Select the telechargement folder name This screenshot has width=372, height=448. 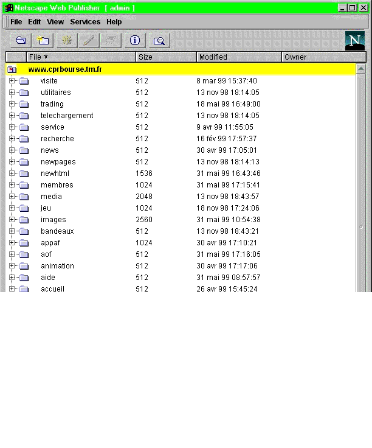[x=67, y=116]
